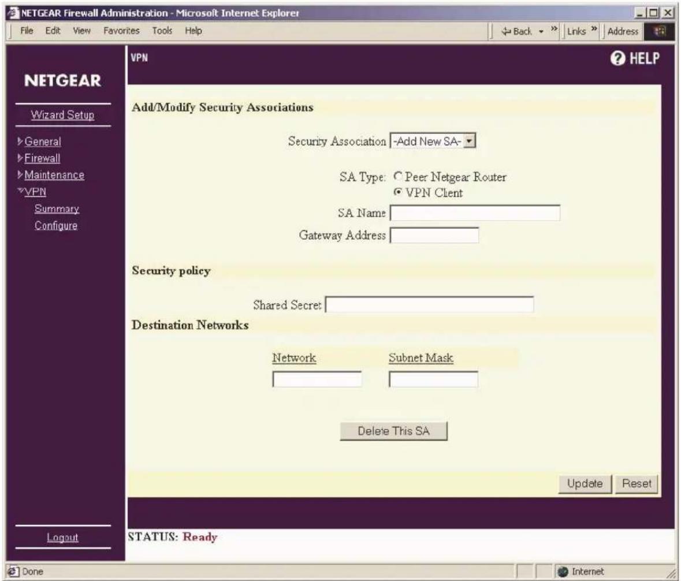Viewport: 681px width, 581px height.
Task: Open the VPN Configure page link
Action: coord(56,226)
